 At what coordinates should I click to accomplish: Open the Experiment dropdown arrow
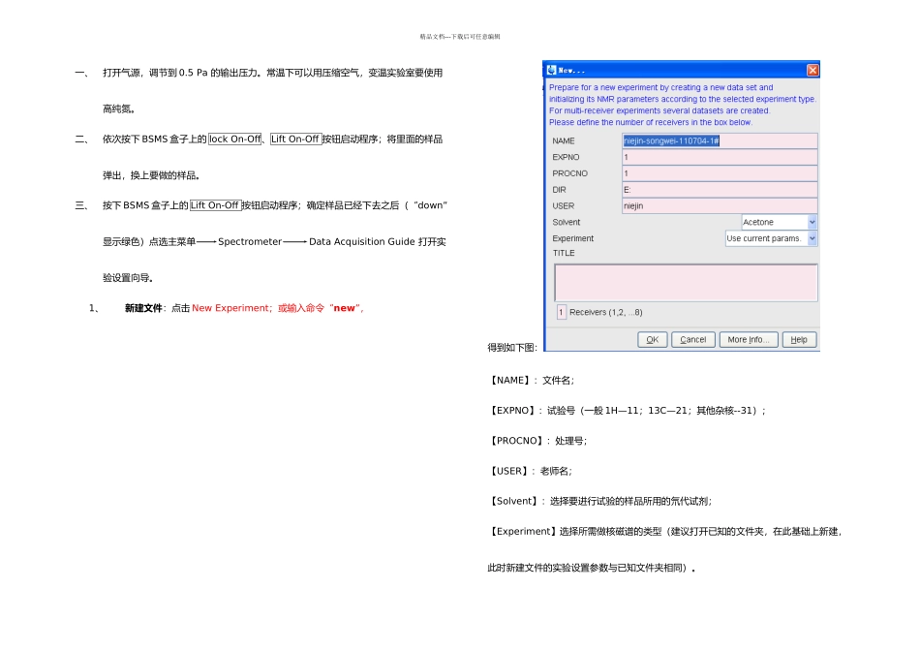tap(813, 238)
